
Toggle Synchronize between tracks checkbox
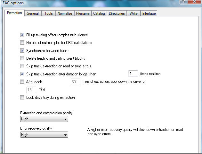[22, 50]
